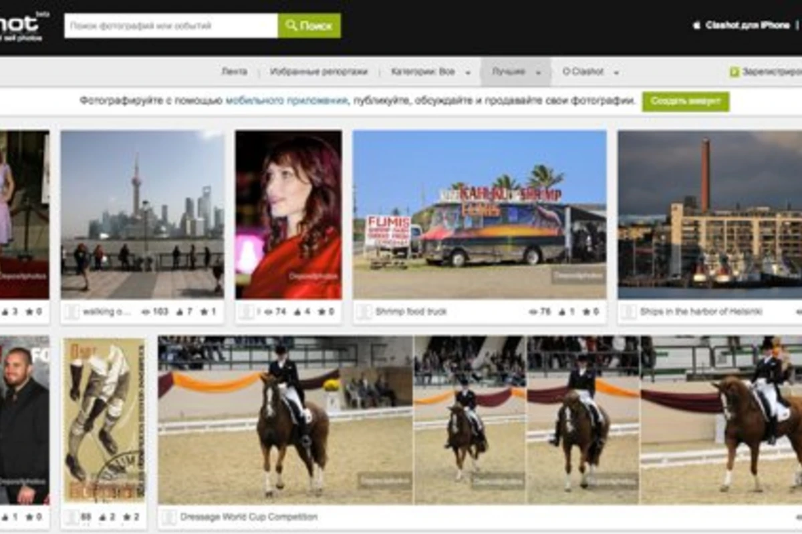Open the red-haired woman portrait photo

coord(288,215)
